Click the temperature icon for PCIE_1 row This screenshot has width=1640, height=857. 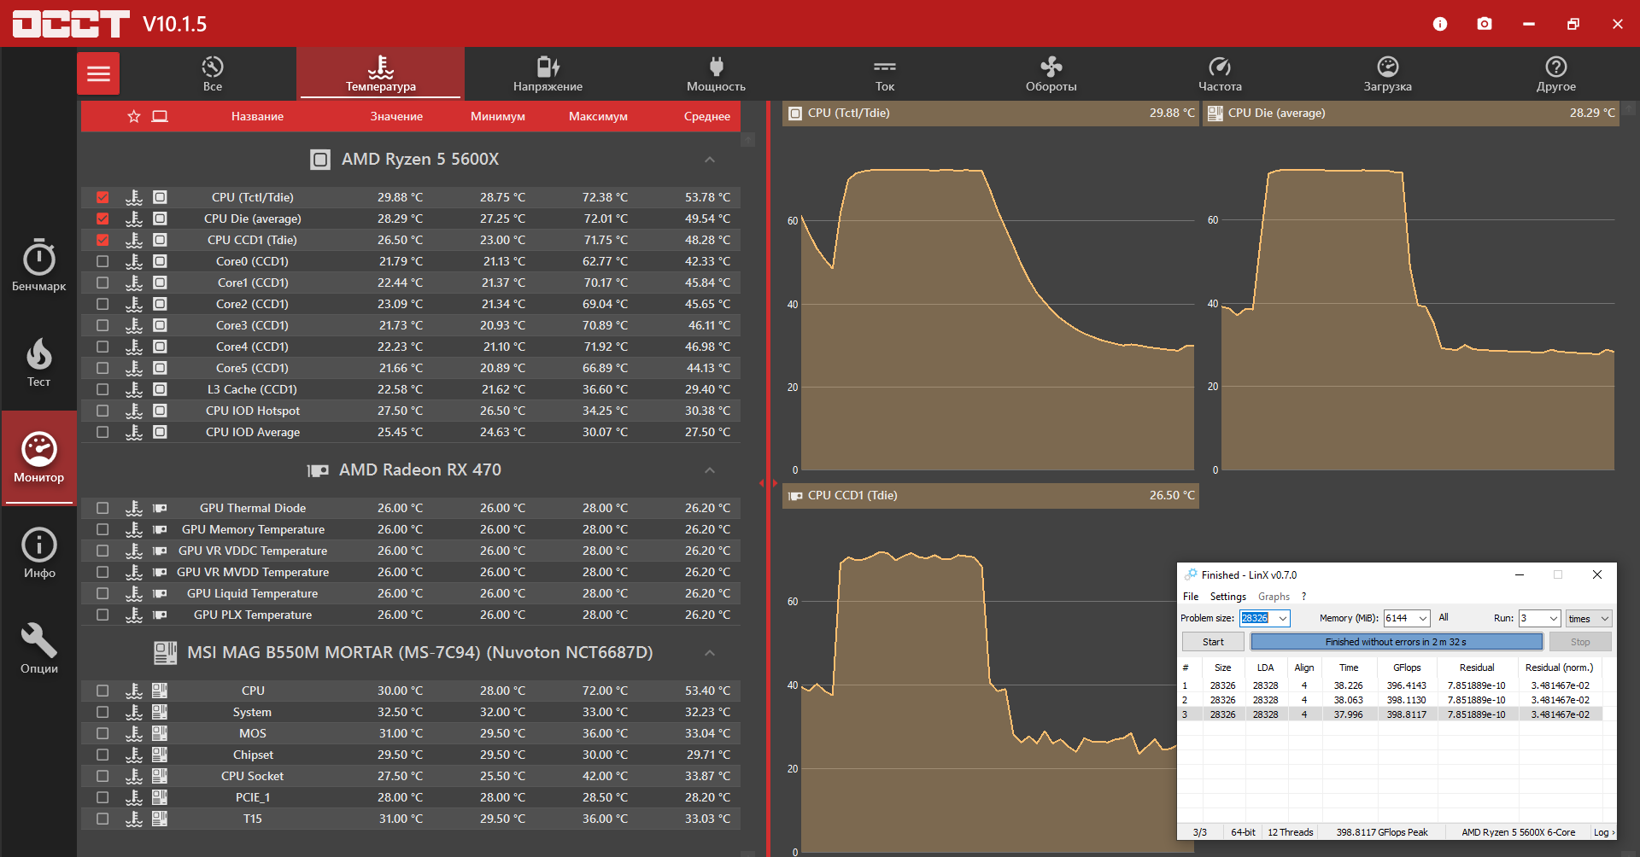(134, 797)
